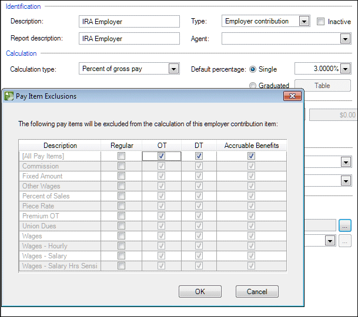Click the Pay Item Exclusions dialog title icon
This screenshot has width=358, height=317.
(x=9, y=96)
